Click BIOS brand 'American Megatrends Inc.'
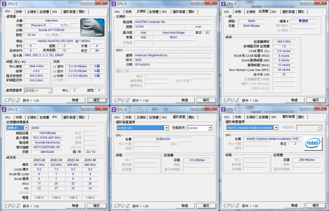Image resolution: width=329 pixels, height=211 pixels. [173, 55]
